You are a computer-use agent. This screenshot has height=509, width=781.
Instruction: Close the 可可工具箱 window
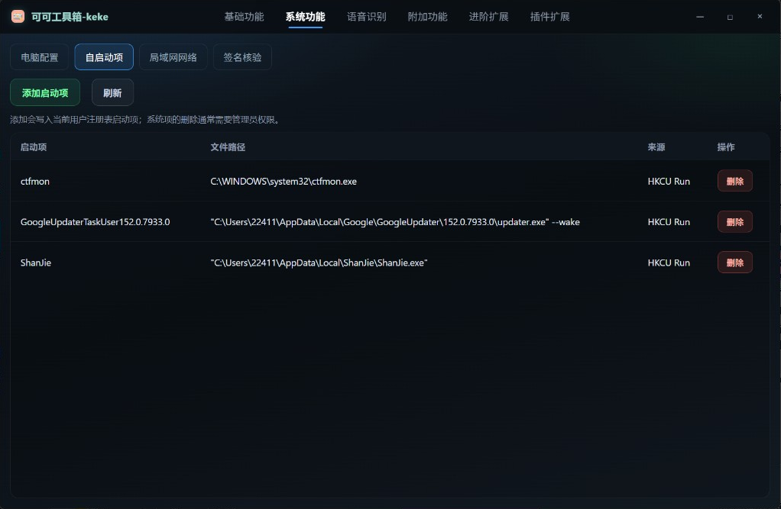point(760,17)
